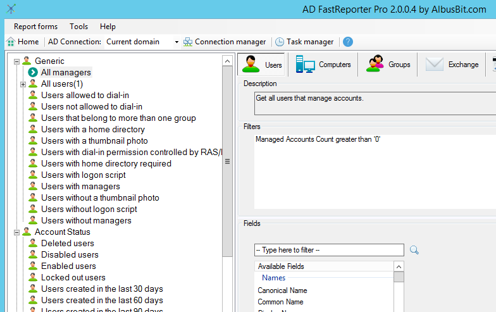
Task: Click the fields filter text box
Action: [329, 250]
